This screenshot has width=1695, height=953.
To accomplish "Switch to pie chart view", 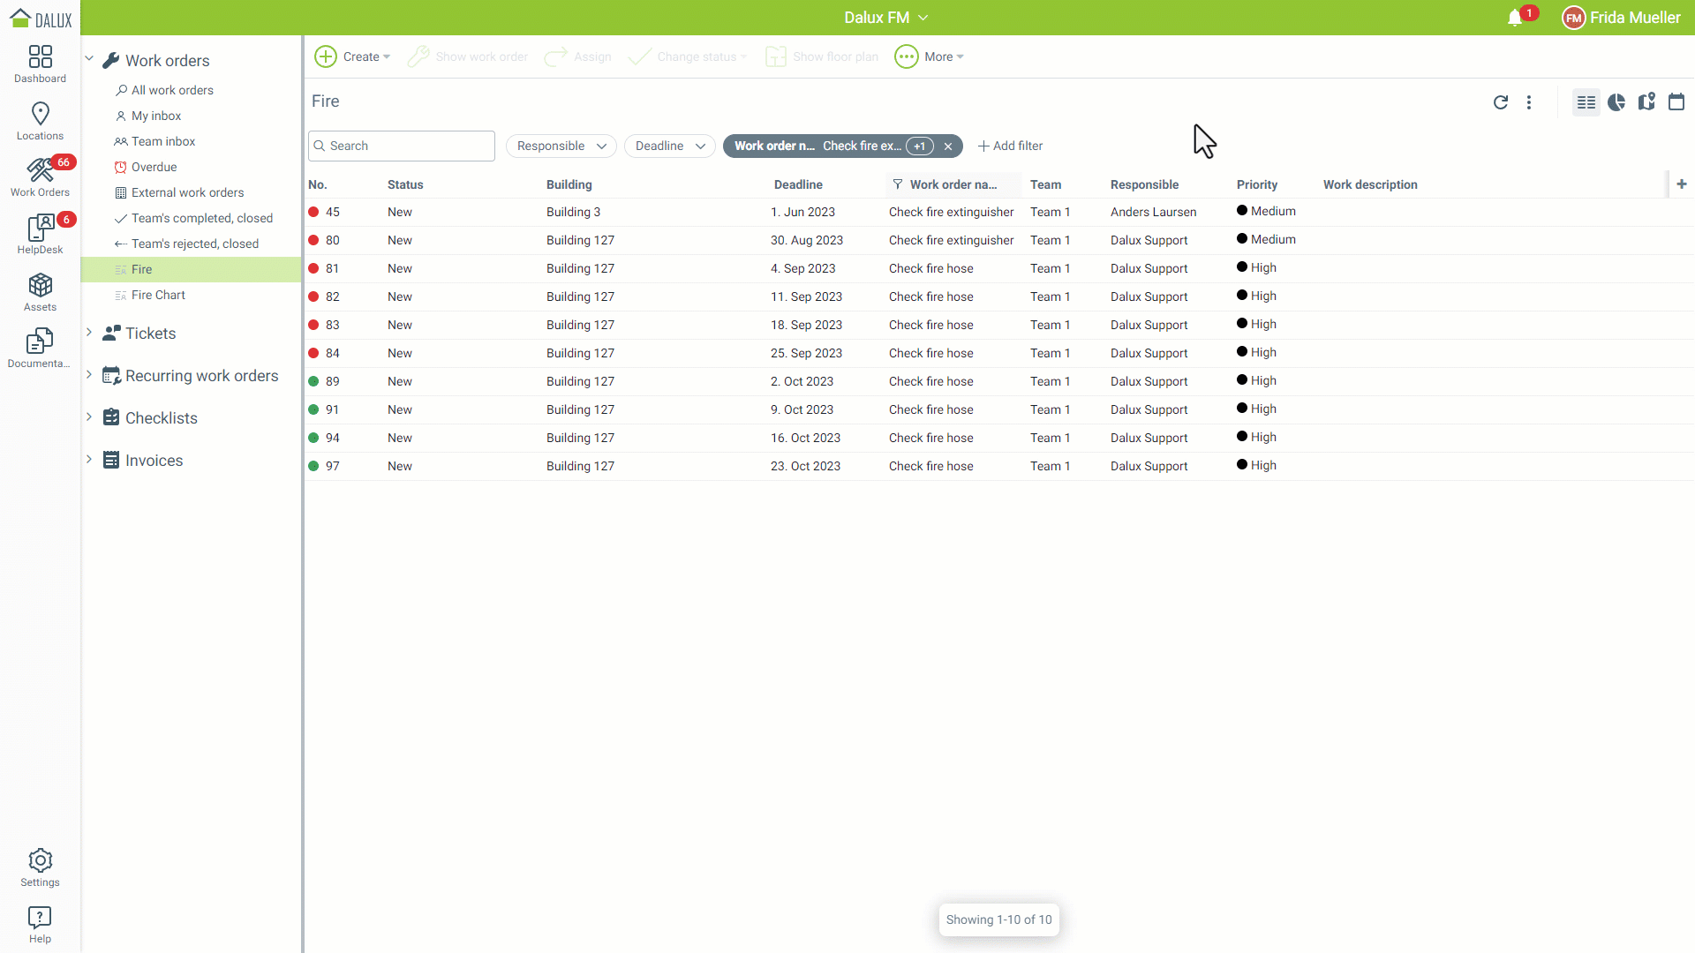I will click(1616, 102).
